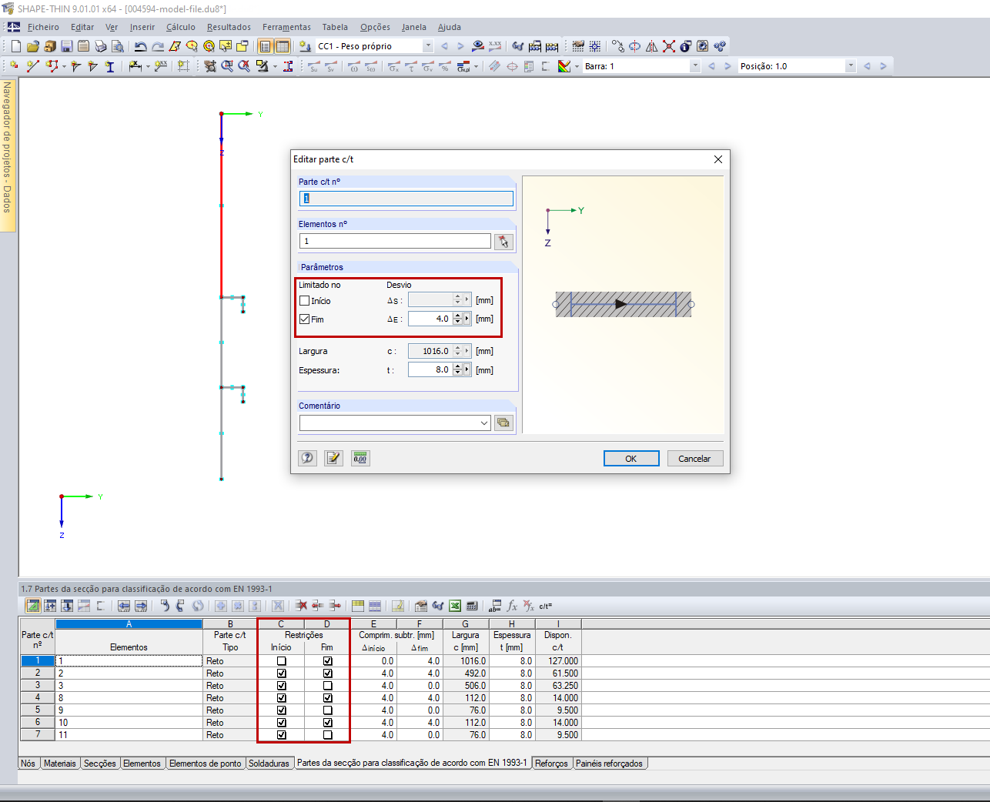The width and height of the screenshot is (990, 802).
Task: Click the Print icon in toolbar
Action: pyautogui.click(x=100, y=46)
